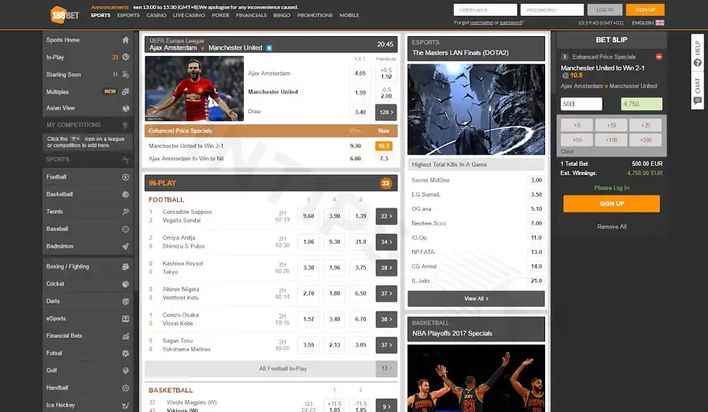Viewport: 708px width, 412px height.
Task: Open Football via its soccer ball icon
Action: [126, 177]
